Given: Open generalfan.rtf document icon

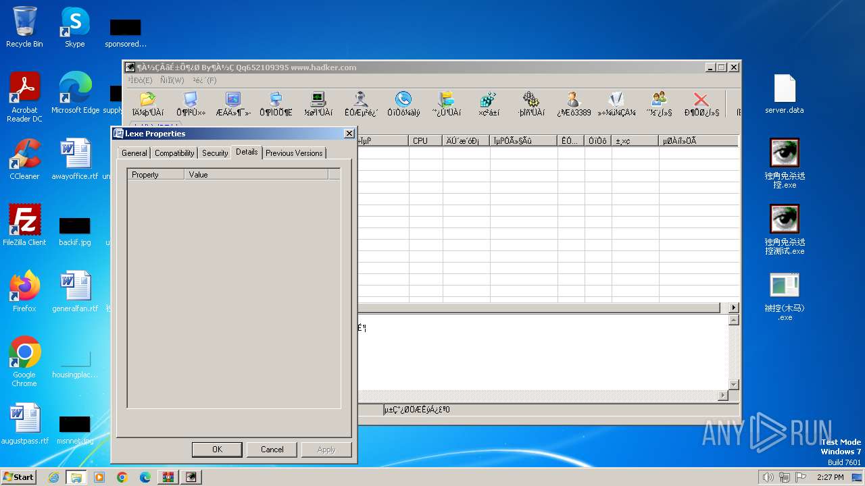Looking at the screenshot, I should [75, 292].
